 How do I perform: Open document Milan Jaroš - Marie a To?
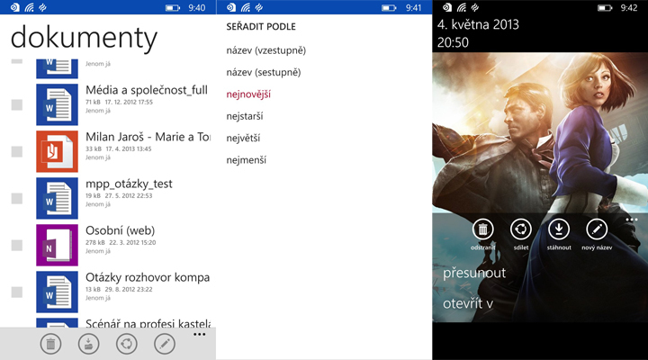coord(148,137)
